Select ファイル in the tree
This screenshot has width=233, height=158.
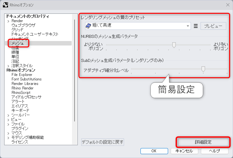point(18,124)
